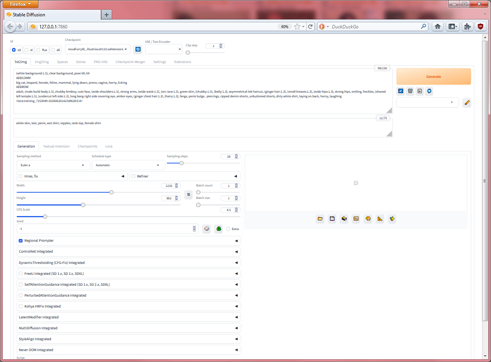Select the flux UI radio button
Image resolution: width=491 pixels, height=362 pixels.
click(39, 50)
